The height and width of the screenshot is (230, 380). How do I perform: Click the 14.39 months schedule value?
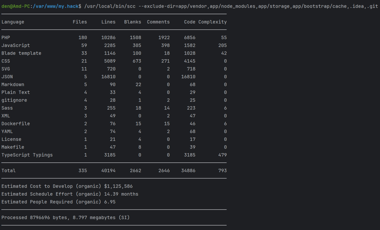point(121,194)
